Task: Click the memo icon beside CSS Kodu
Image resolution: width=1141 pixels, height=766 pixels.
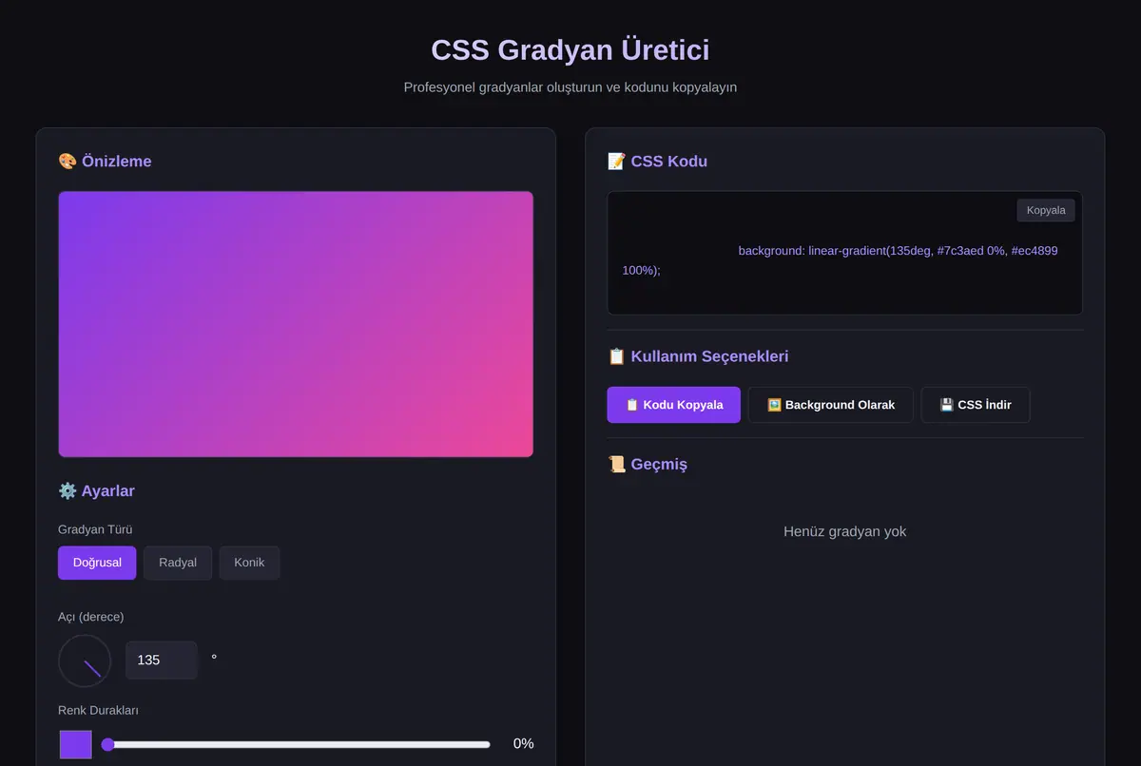Action: 617,162
